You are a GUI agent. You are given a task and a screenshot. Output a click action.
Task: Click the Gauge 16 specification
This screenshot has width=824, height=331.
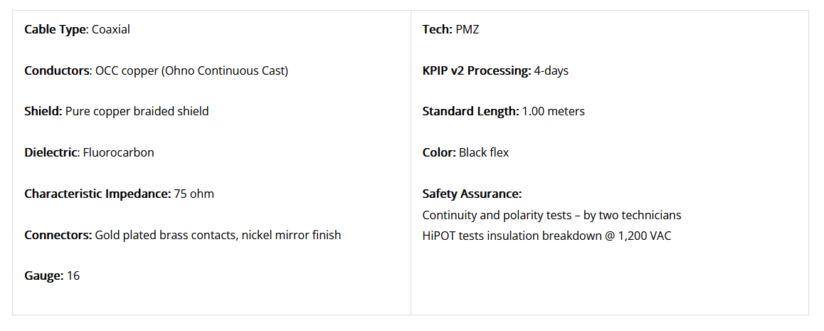(x=52, y=276)
